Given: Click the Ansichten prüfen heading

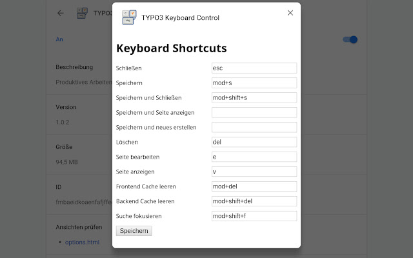Looking at the screenshot, I should point(79,227).
